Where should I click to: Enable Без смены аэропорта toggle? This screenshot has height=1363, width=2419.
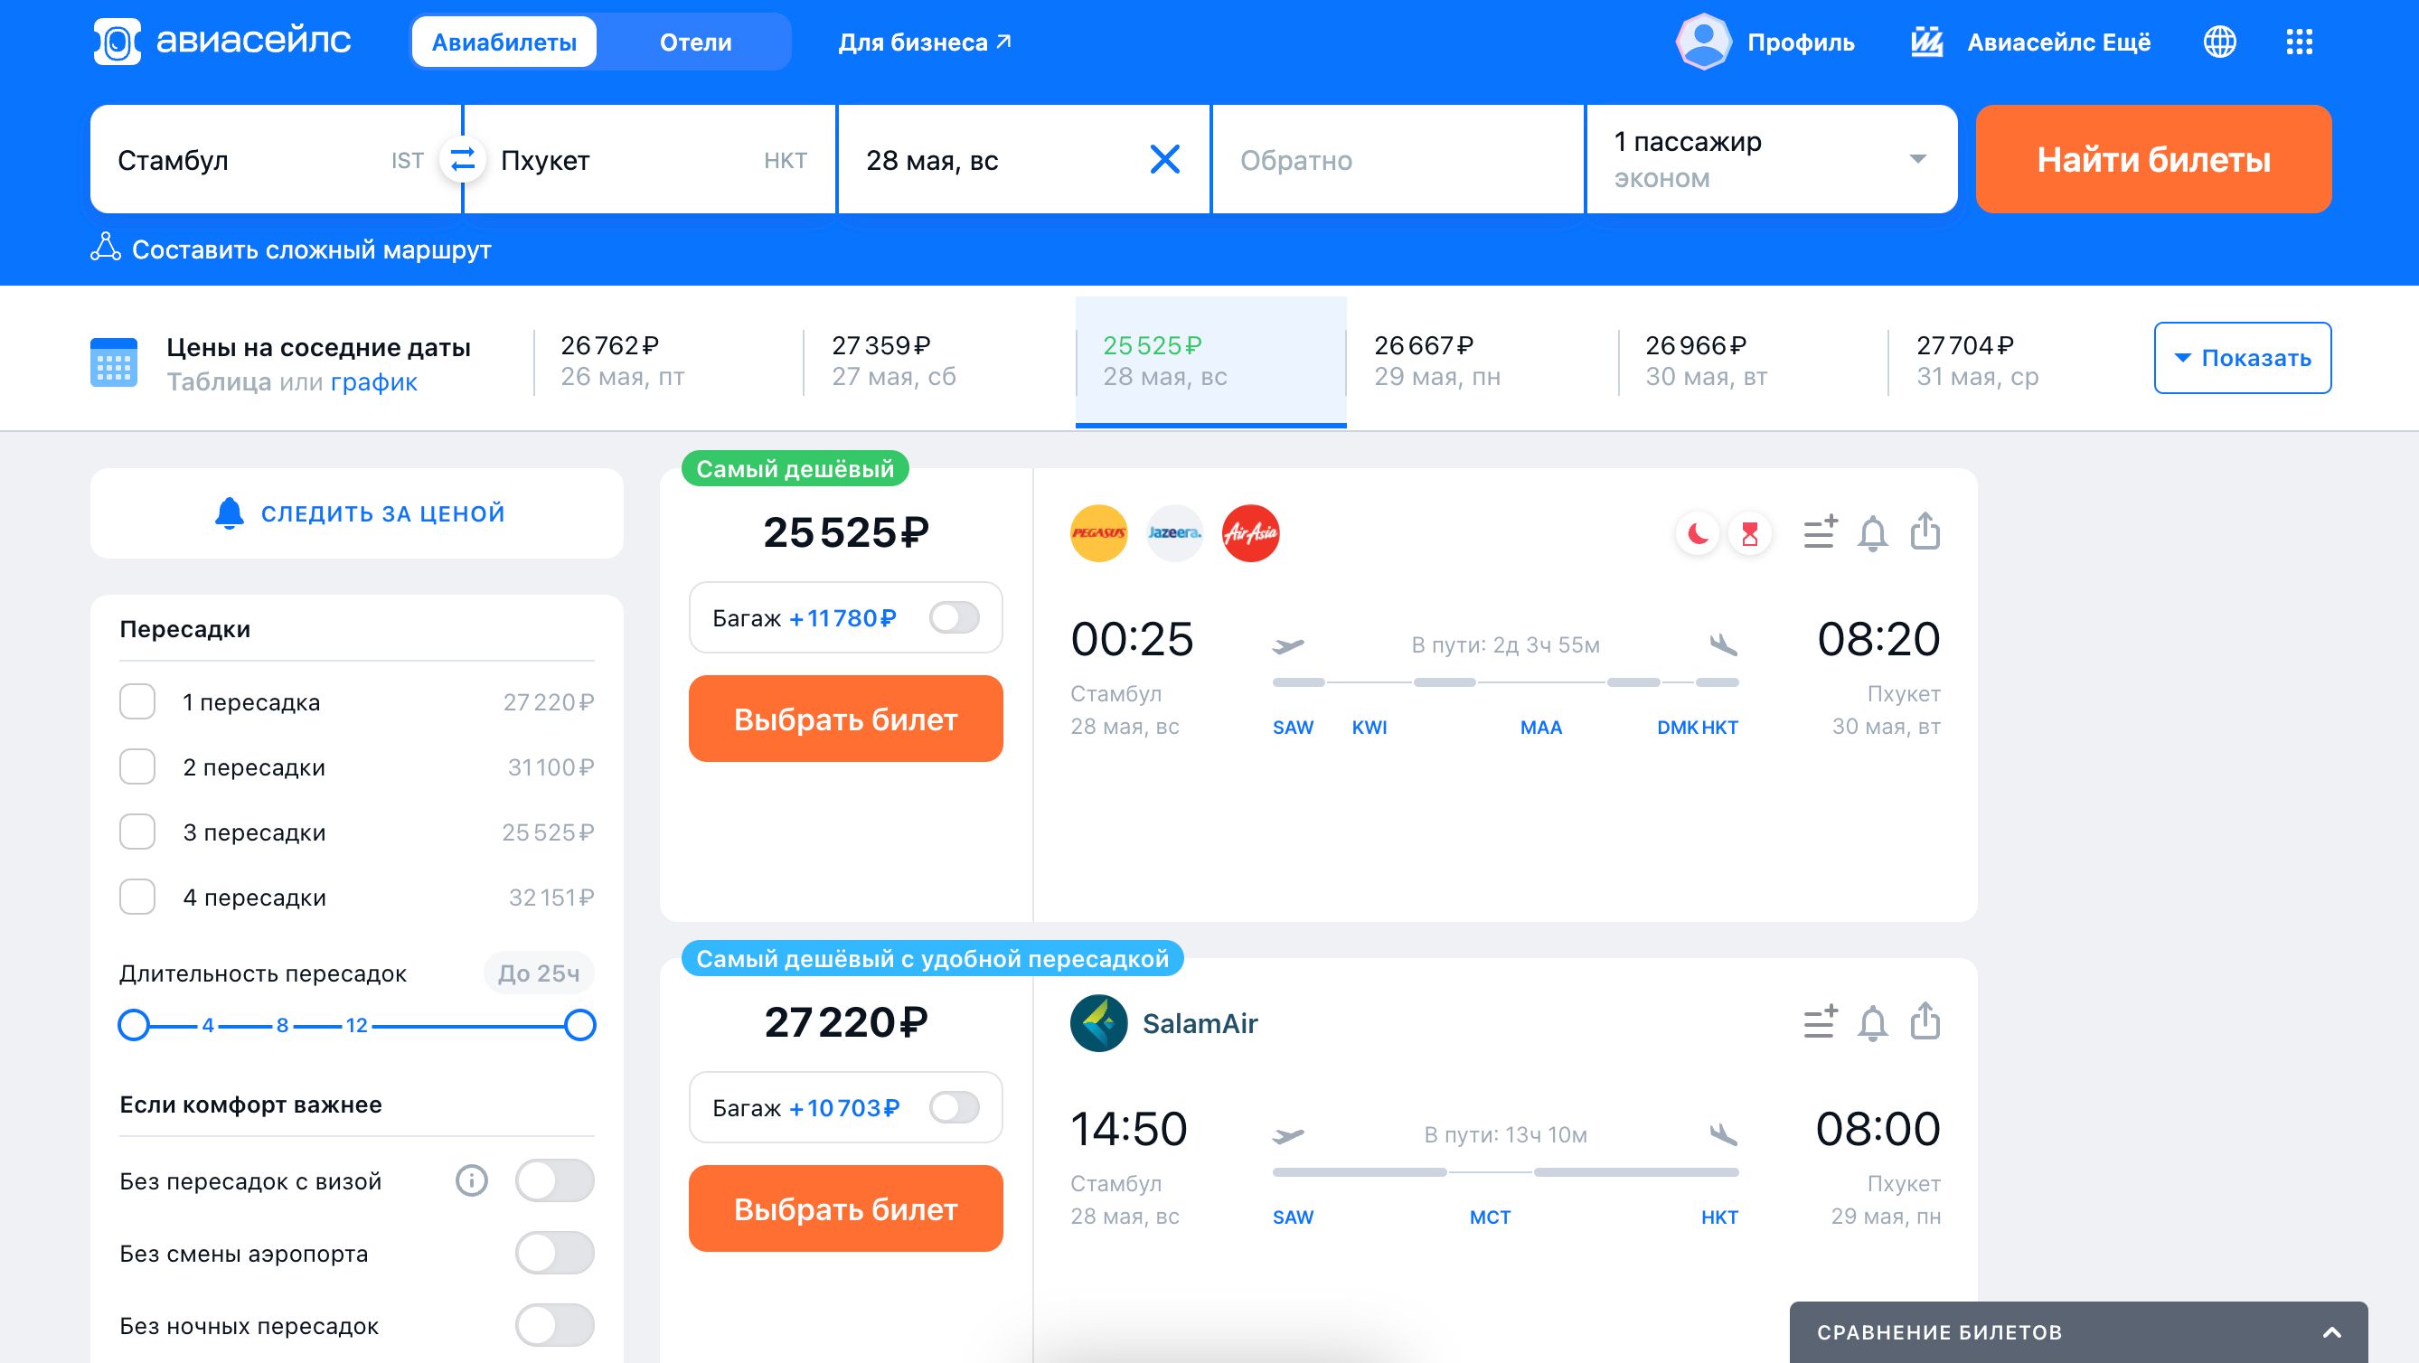[x=554, y=1253]
